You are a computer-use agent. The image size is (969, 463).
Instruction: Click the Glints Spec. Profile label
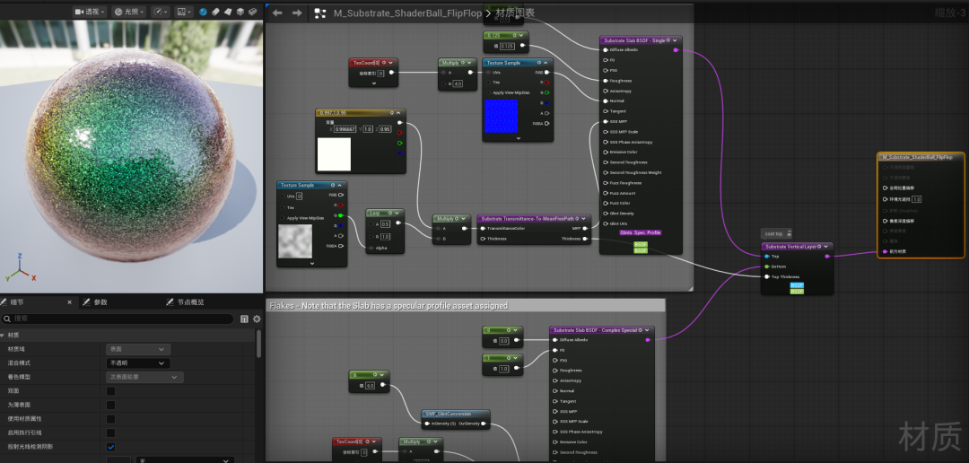(641, 232)
